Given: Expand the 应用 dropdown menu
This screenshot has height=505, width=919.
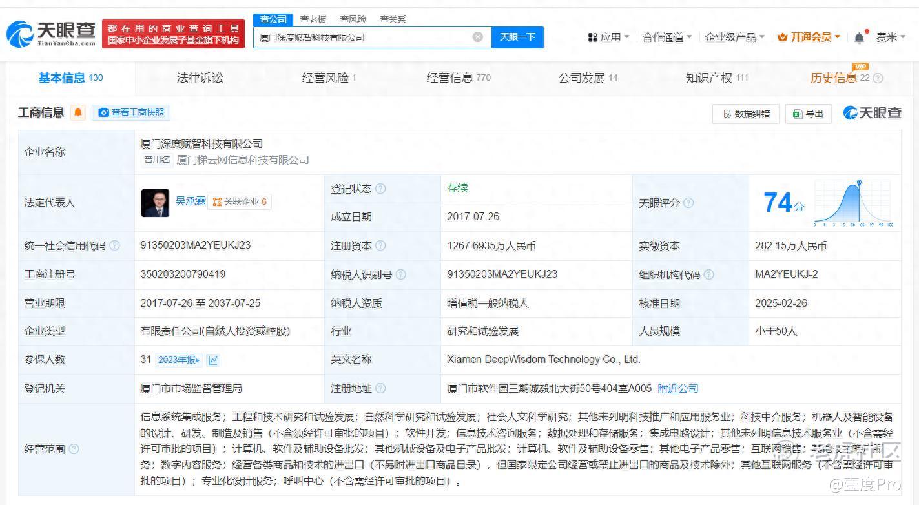Looking at the screenshot, I should pyautogui.click(x=608, y=37).
